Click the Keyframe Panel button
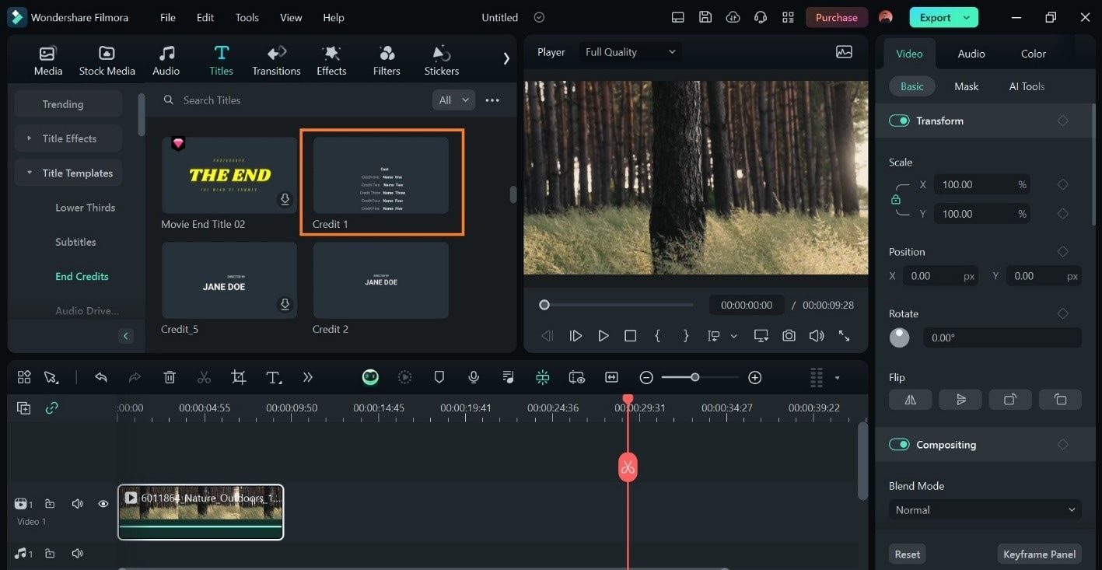The image size is (1102, 570). (1039, 554)
